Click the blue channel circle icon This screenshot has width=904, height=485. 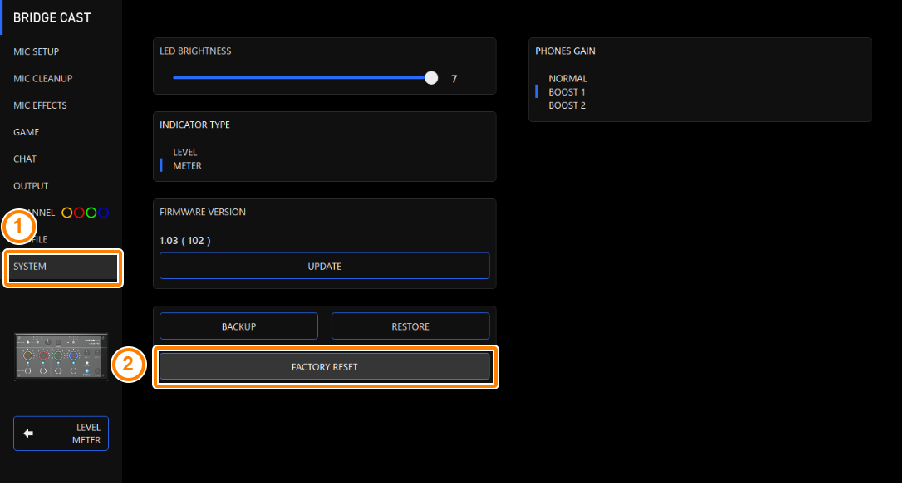point(103,213)
